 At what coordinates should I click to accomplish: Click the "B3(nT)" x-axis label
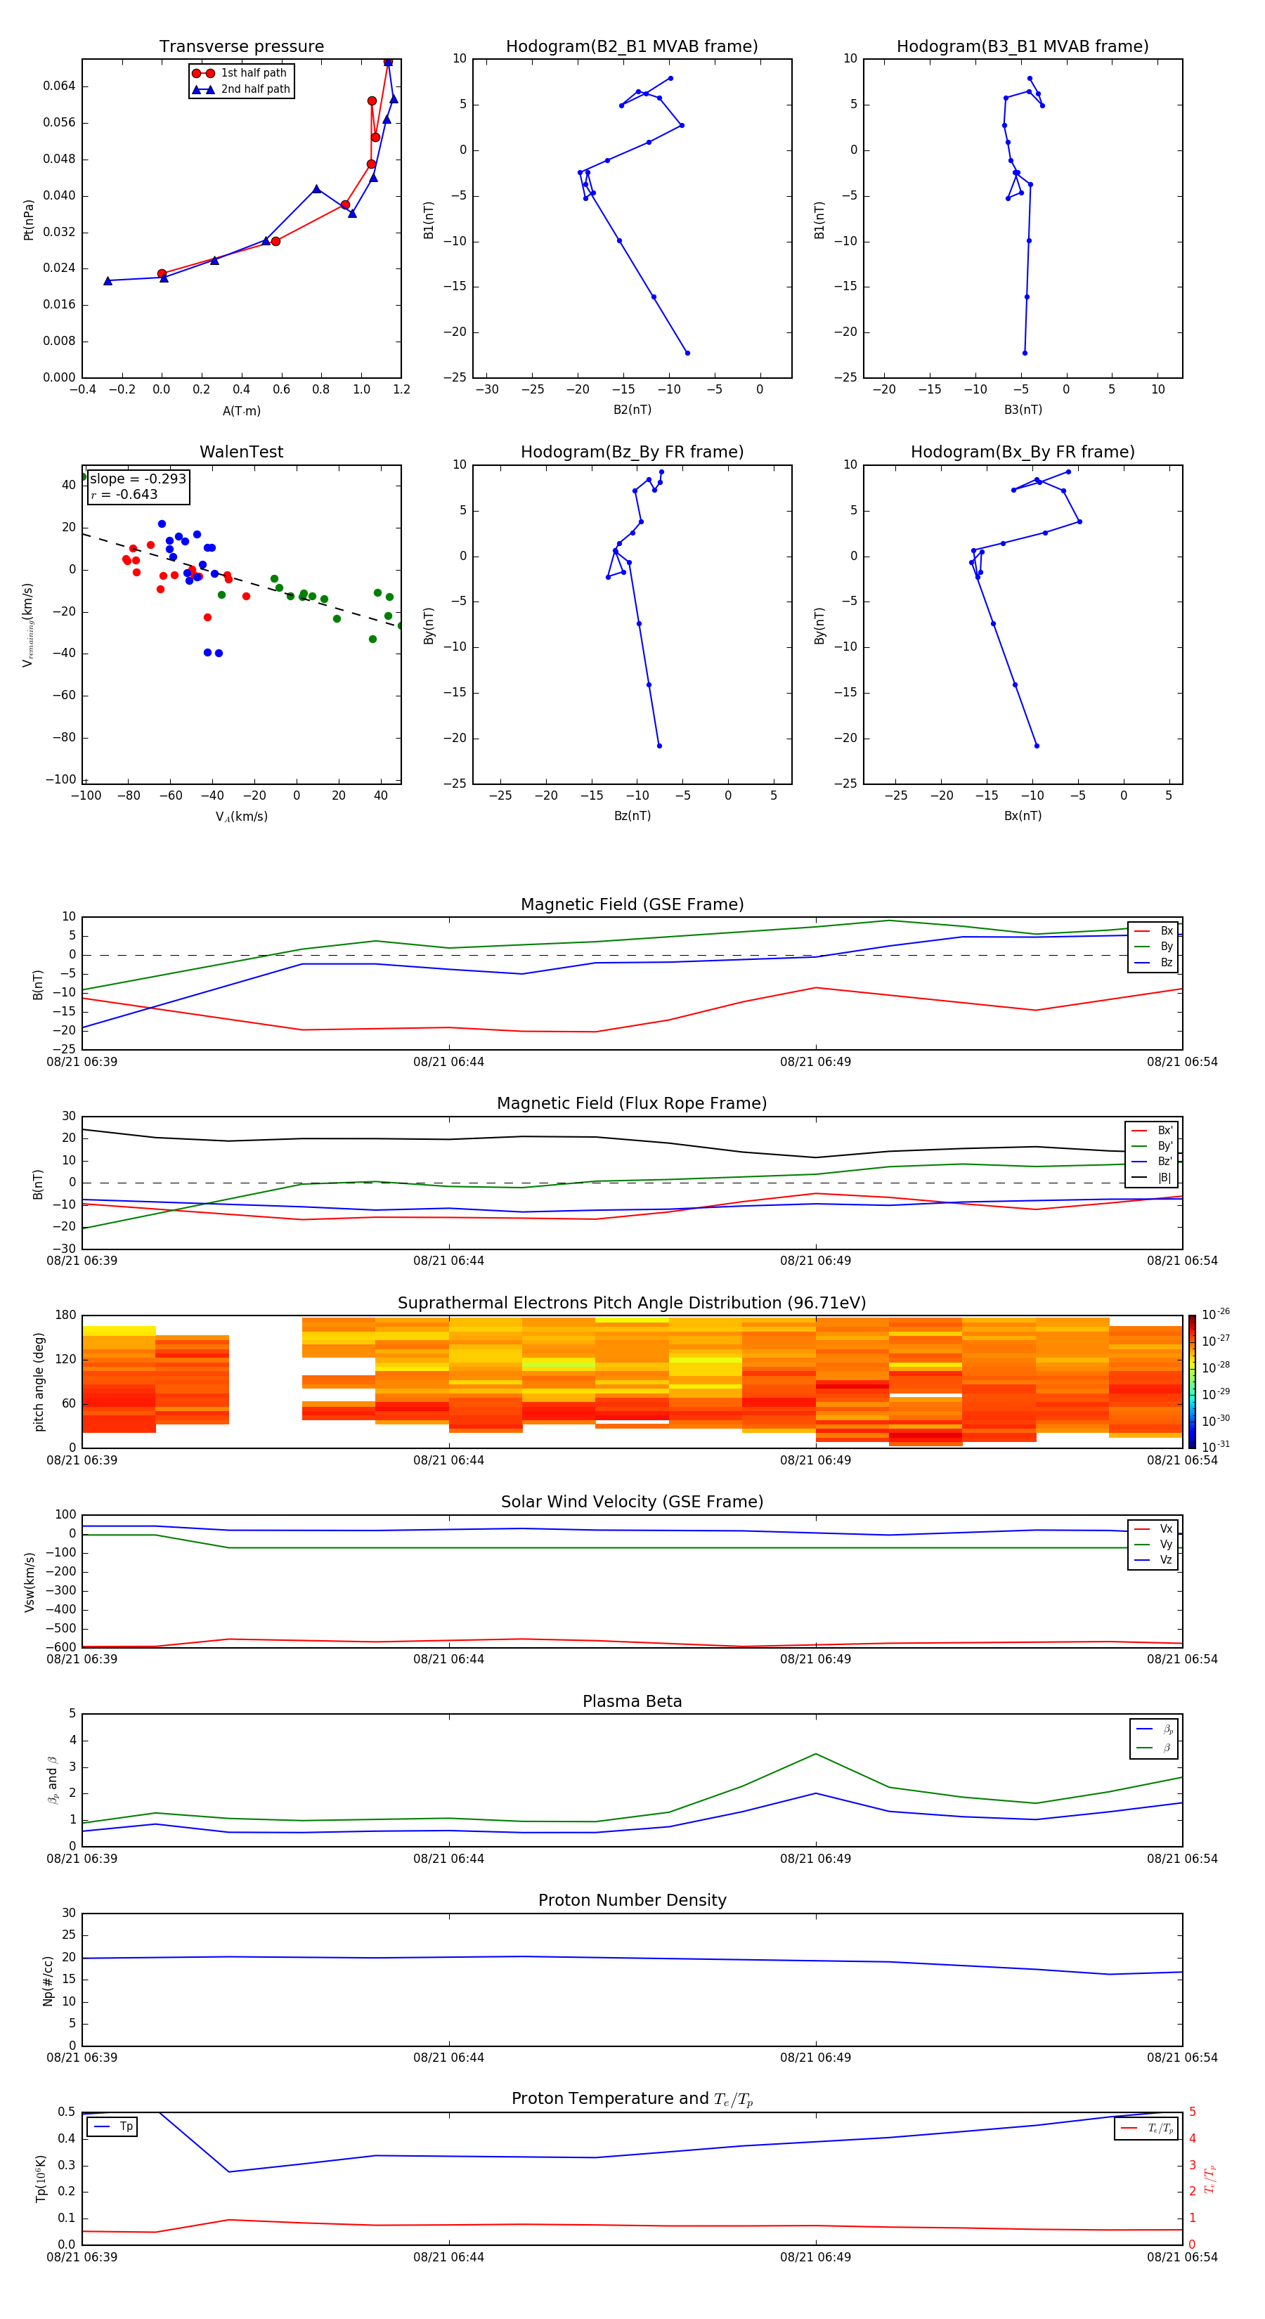[x=1023, y=410]
